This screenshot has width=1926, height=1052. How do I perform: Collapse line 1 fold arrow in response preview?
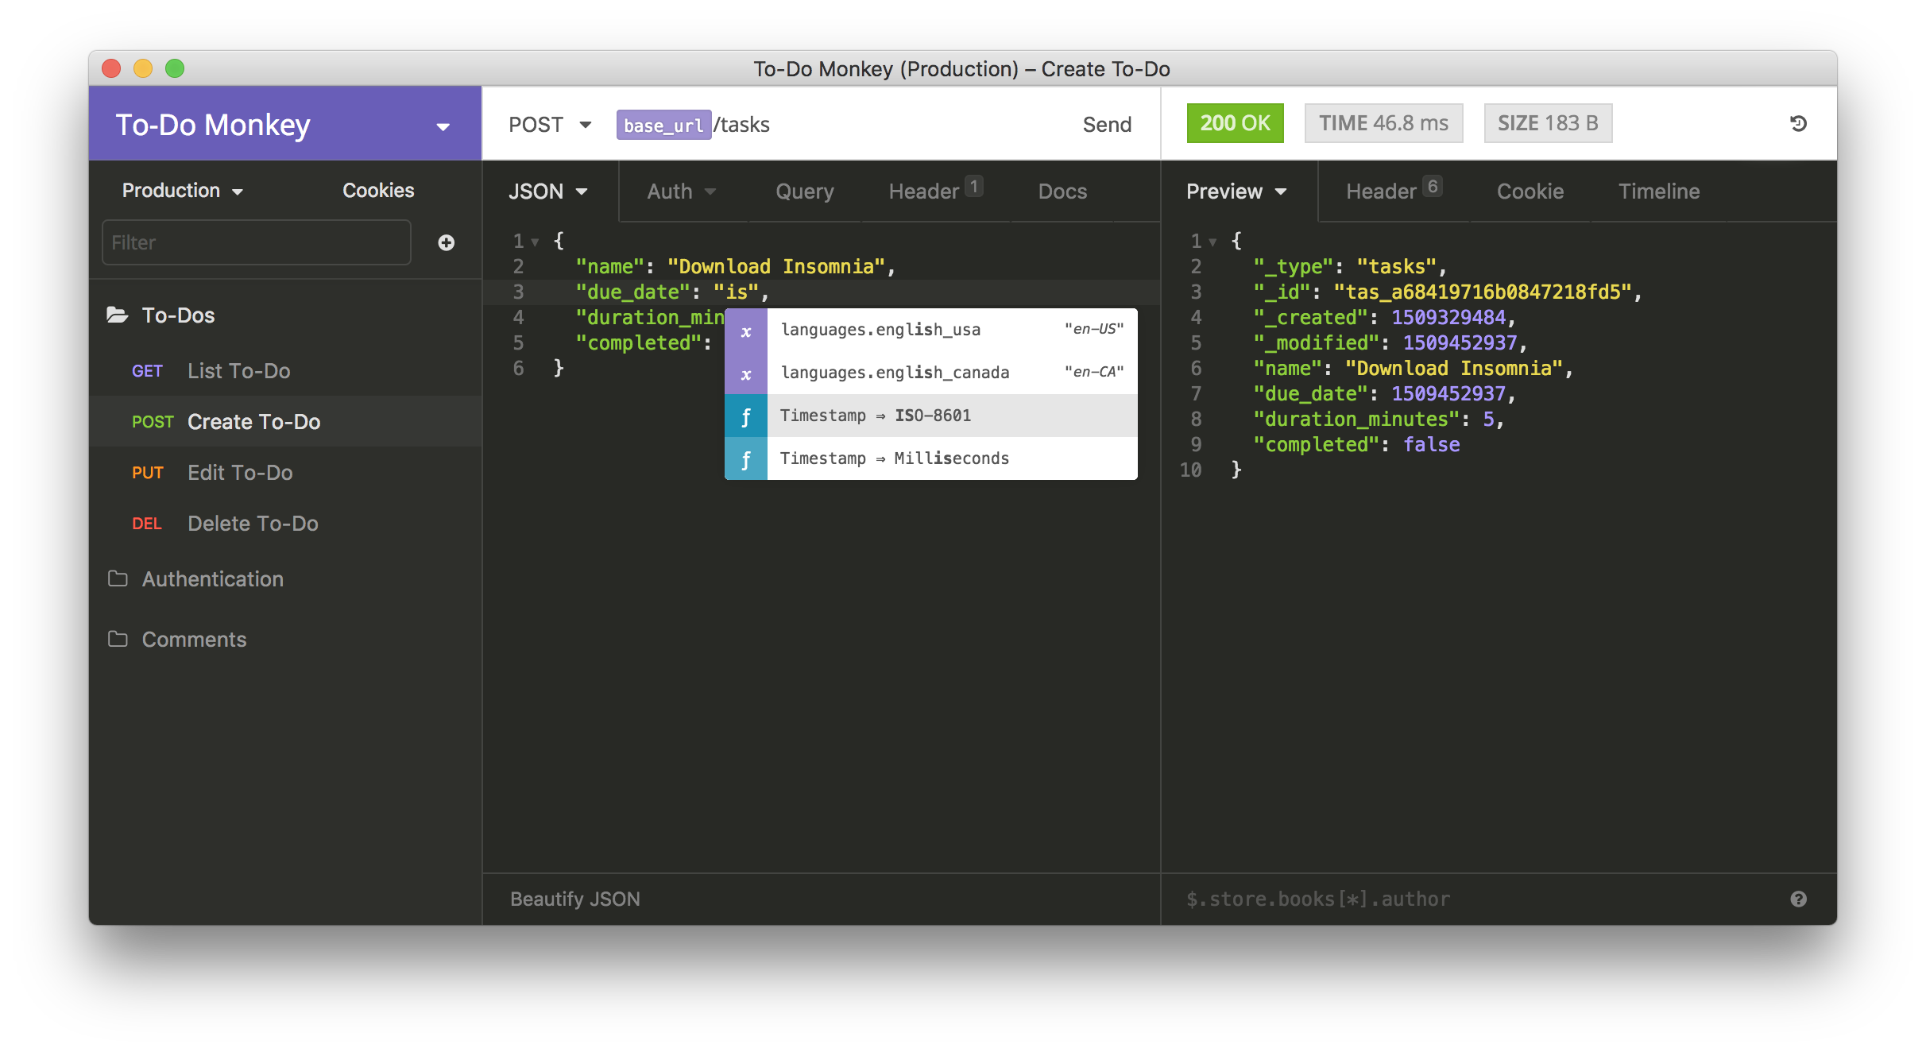[x=1212, y=242]
